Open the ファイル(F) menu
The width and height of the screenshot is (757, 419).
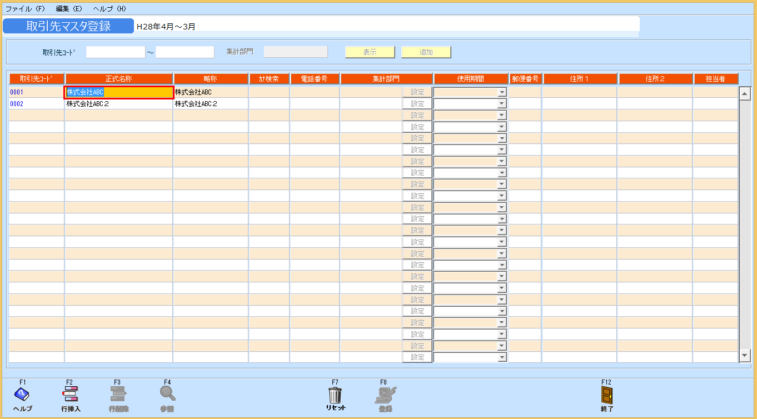[25, 9]
